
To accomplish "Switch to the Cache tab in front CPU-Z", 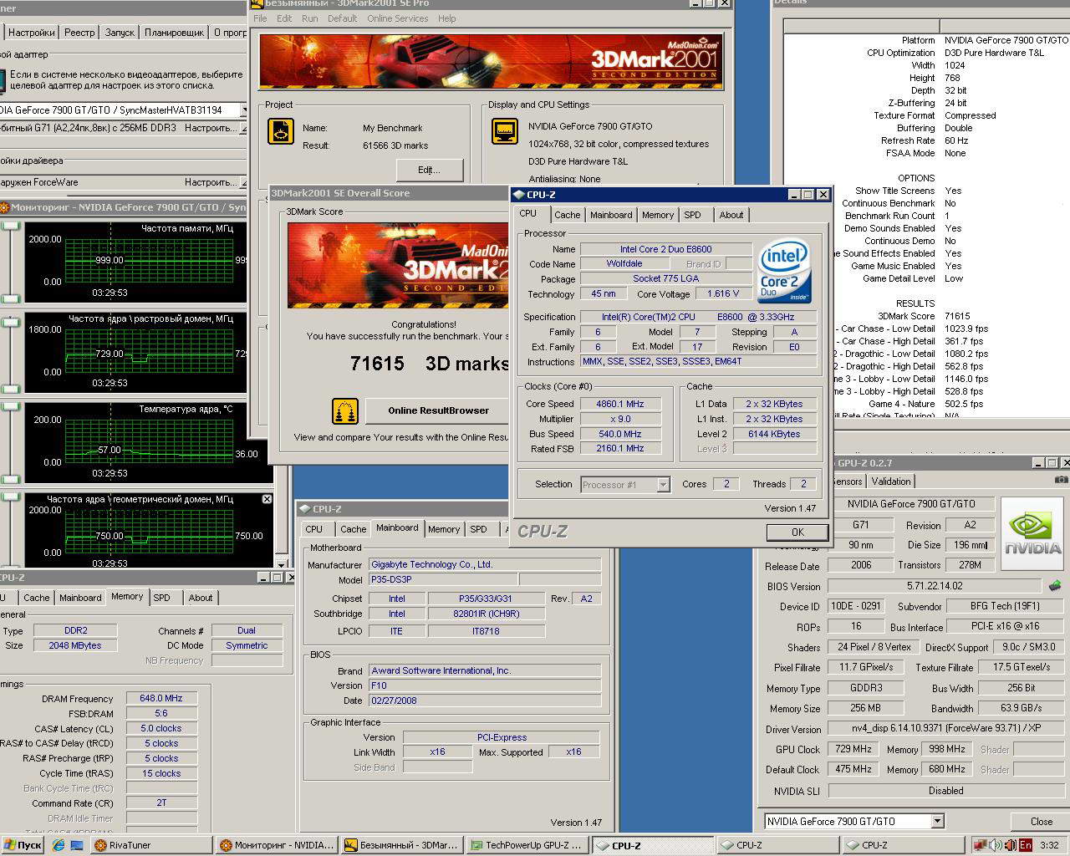I will click(x=567, y=215).
